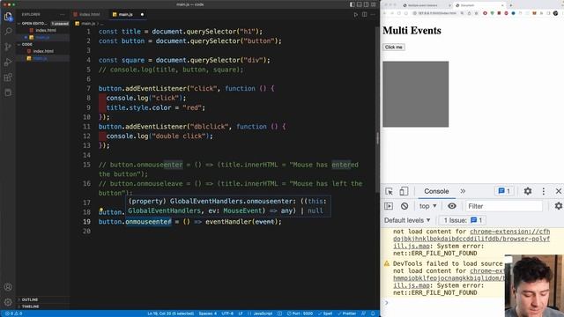Toggle primary sidebar layout icon in title bar

pos(352,4)
